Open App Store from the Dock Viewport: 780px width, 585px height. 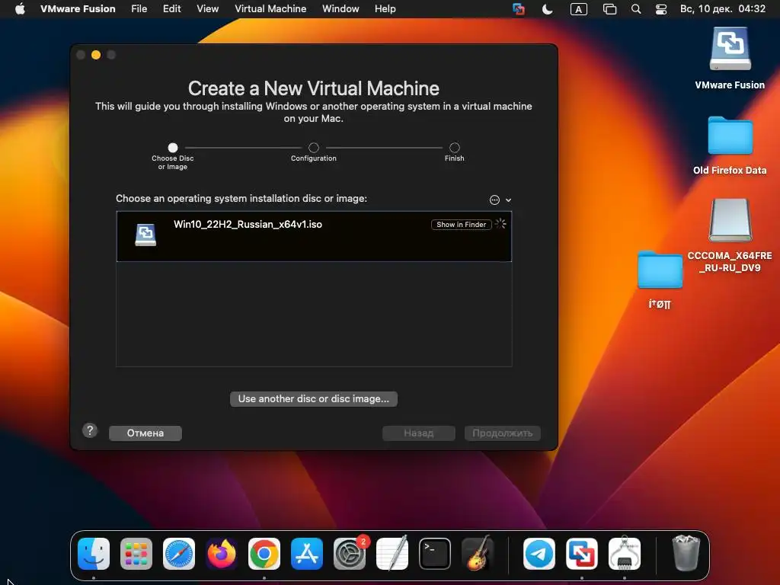coord(307,554)
